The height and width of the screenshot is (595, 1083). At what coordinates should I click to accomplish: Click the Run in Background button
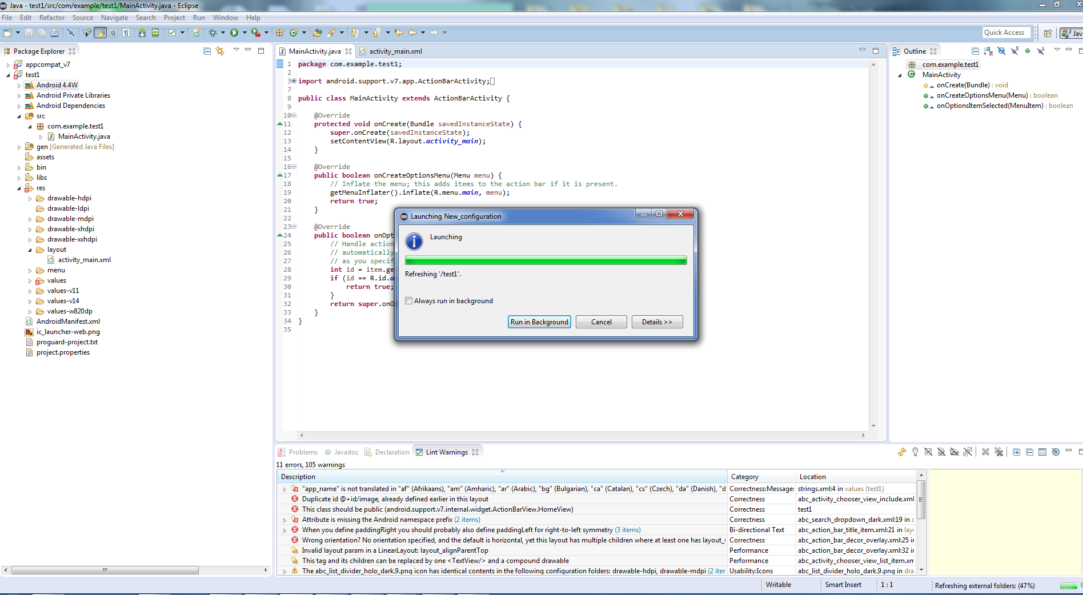click(x=540, y=322)
